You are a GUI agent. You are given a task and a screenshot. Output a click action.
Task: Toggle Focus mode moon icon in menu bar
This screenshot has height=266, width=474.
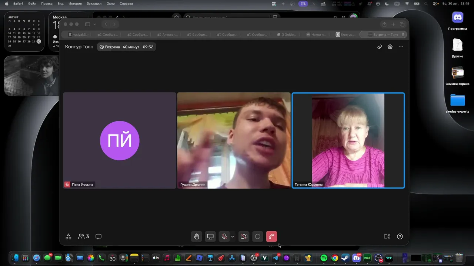coord(387,4)
